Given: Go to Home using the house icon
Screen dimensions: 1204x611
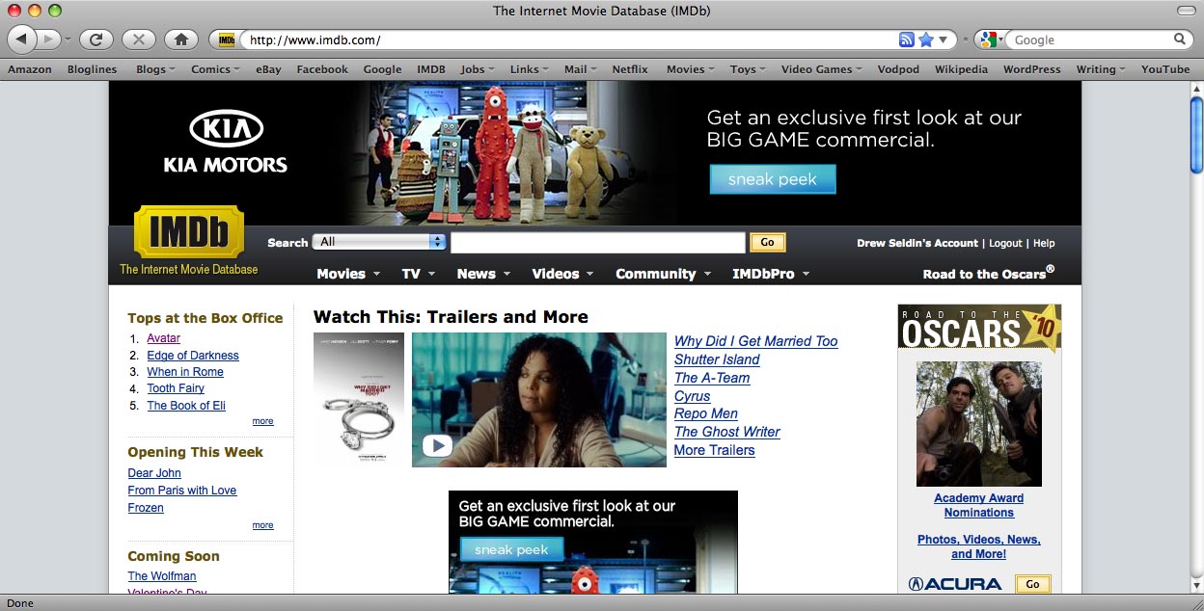Looking at the screenshot, I should point(180,40).
